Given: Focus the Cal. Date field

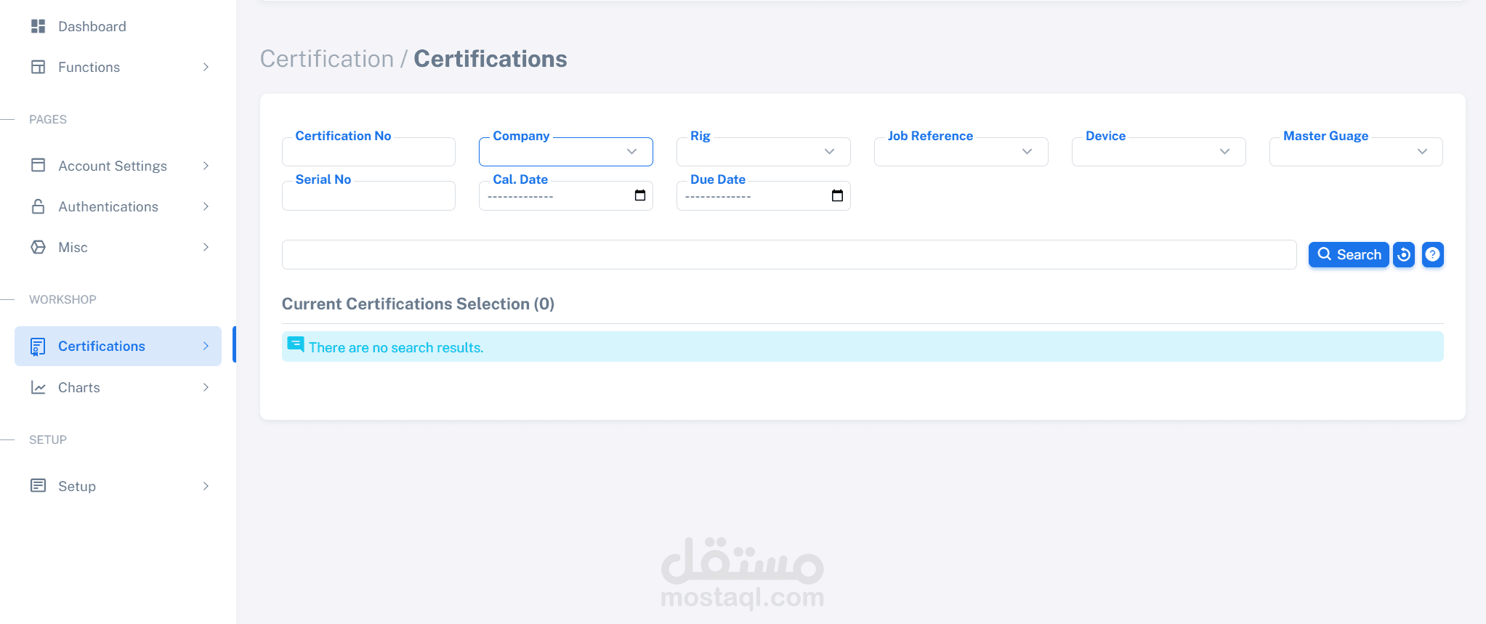Looking at the screenshot, I should pyautogui.click(x=566, y=195).
